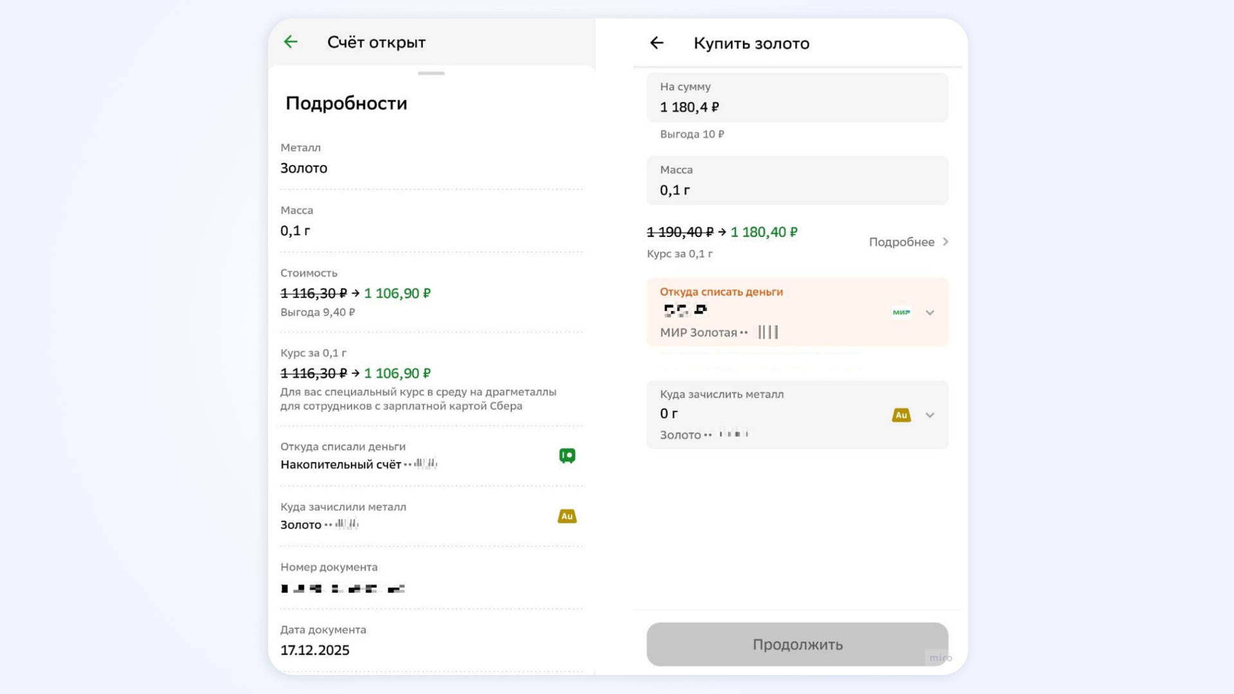
Task: Tap the Подробности heading
Action: (346, 103)
